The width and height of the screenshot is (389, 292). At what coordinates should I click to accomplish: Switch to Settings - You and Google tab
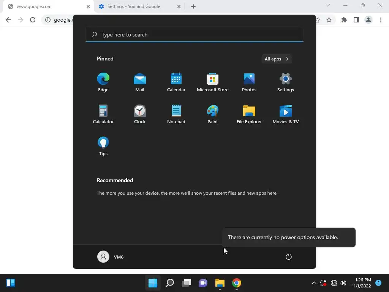tap(140, 6)
